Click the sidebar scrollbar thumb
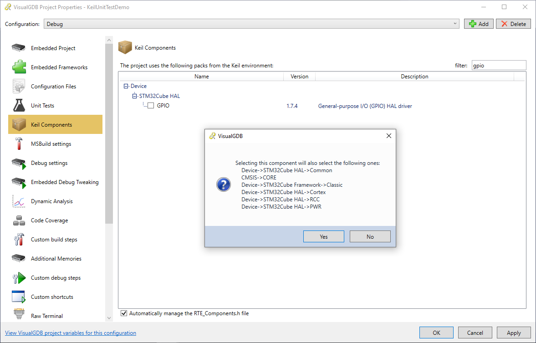Image resolution: width=536 pixels, height=343 pixels. pos(109,133)
